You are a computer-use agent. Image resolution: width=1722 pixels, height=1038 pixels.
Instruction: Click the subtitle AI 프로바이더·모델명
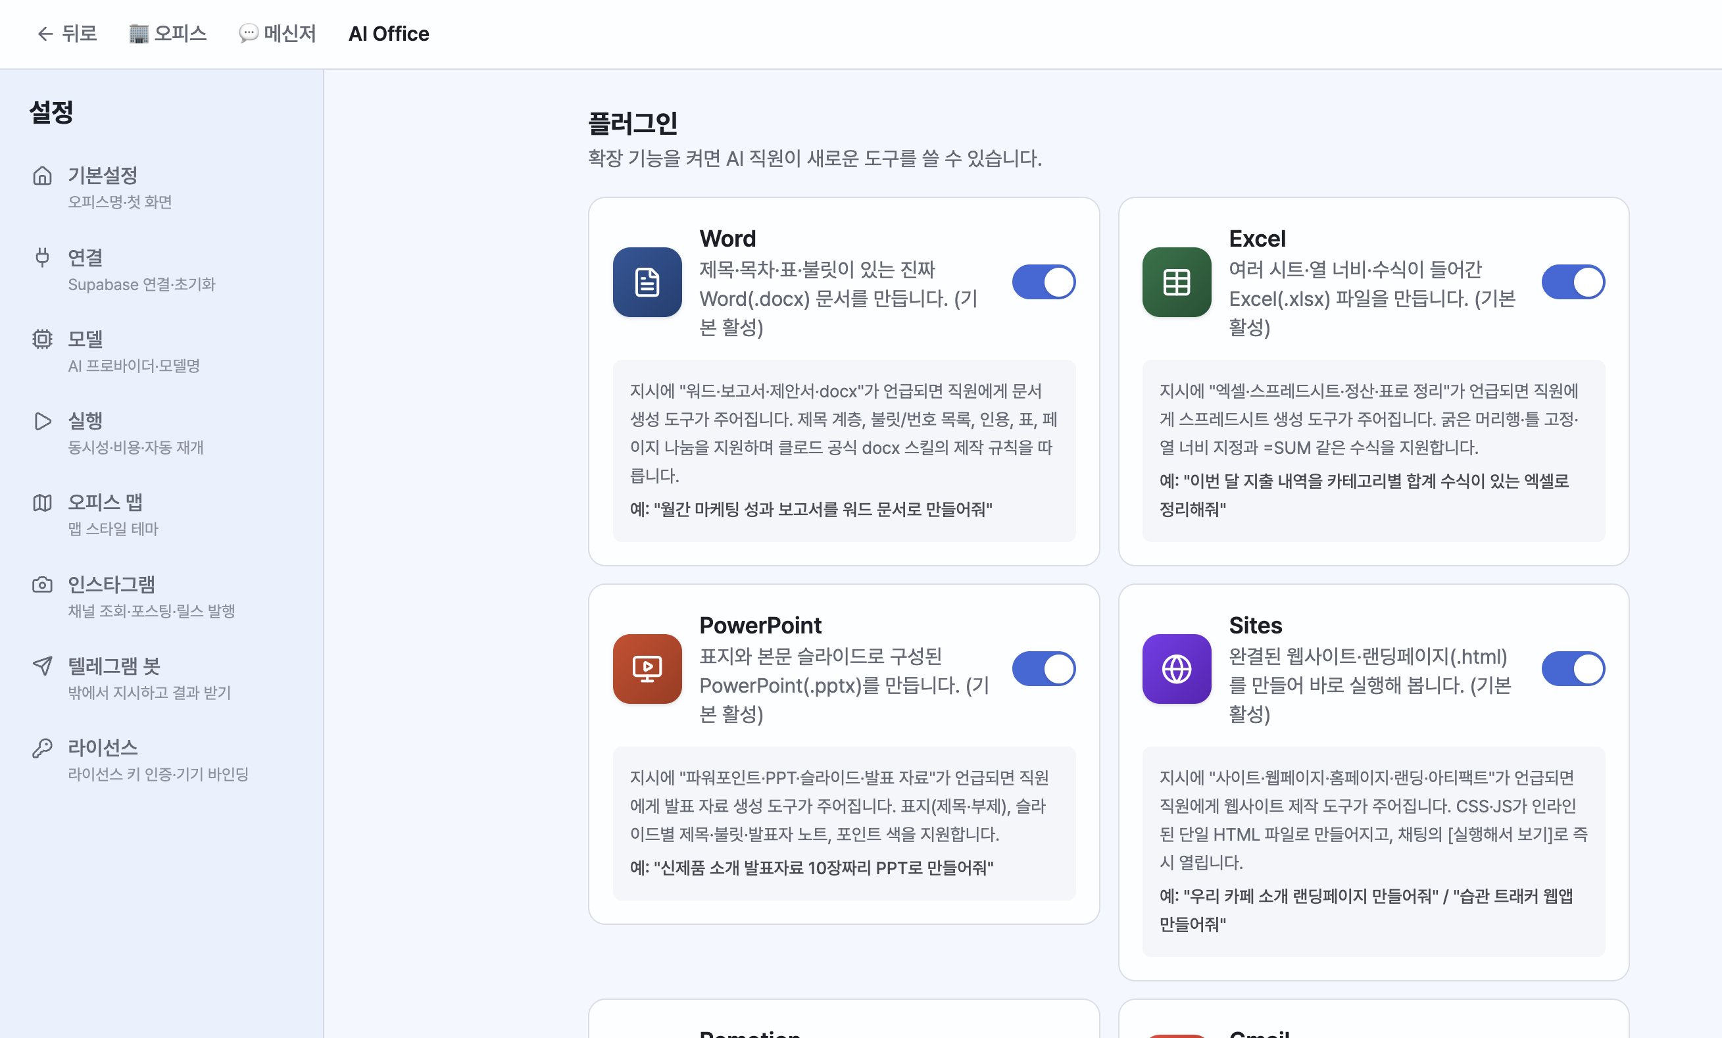[134, 366]
